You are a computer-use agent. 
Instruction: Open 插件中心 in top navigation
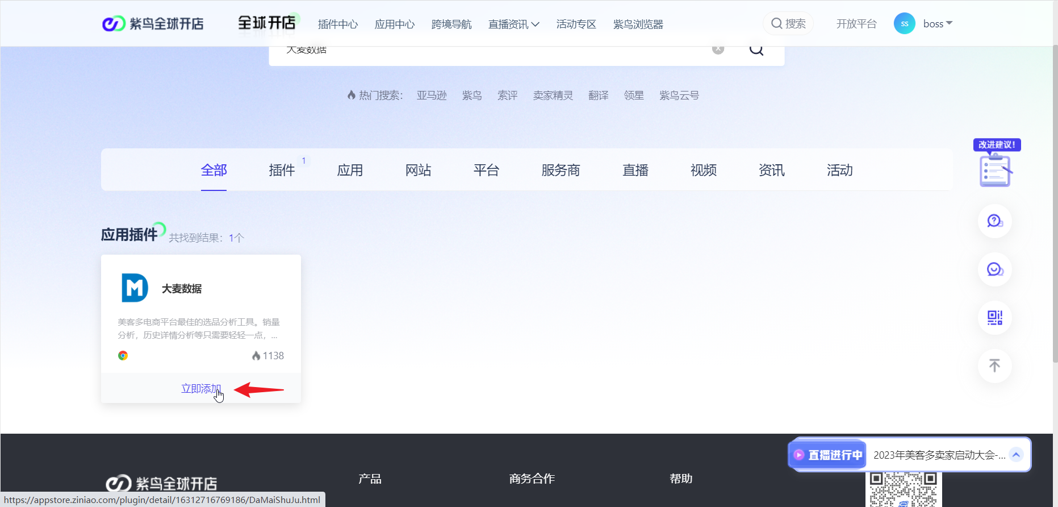(338, 24)
